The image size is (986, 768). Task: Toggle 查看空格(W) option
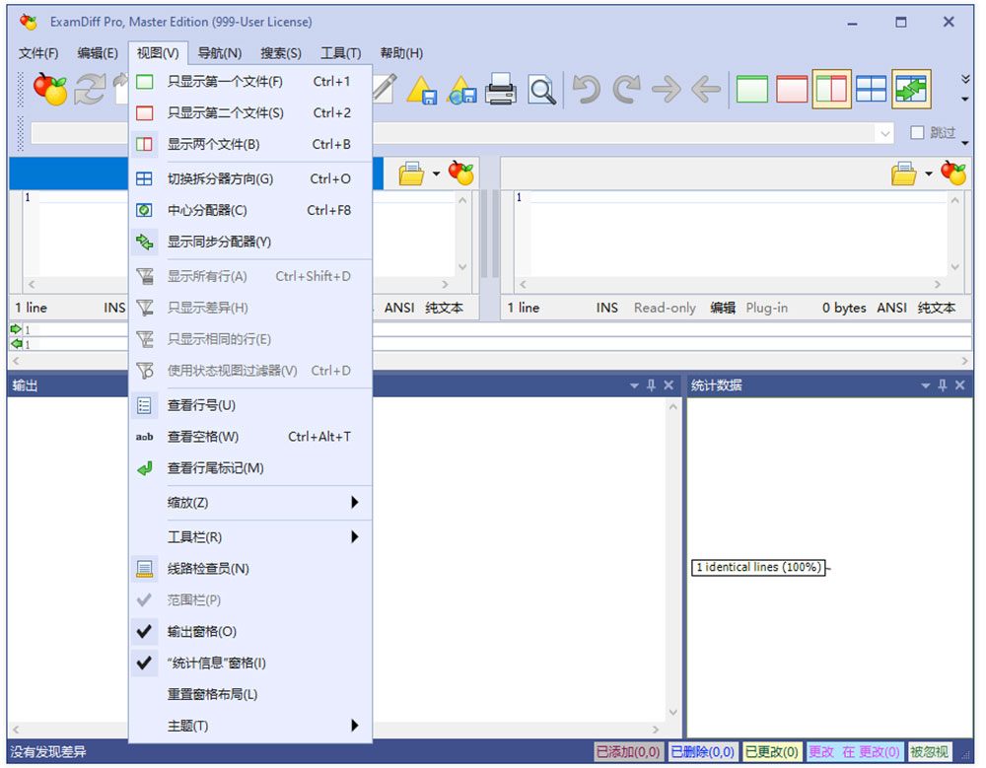pyautogui.click(x=250, y=437)
